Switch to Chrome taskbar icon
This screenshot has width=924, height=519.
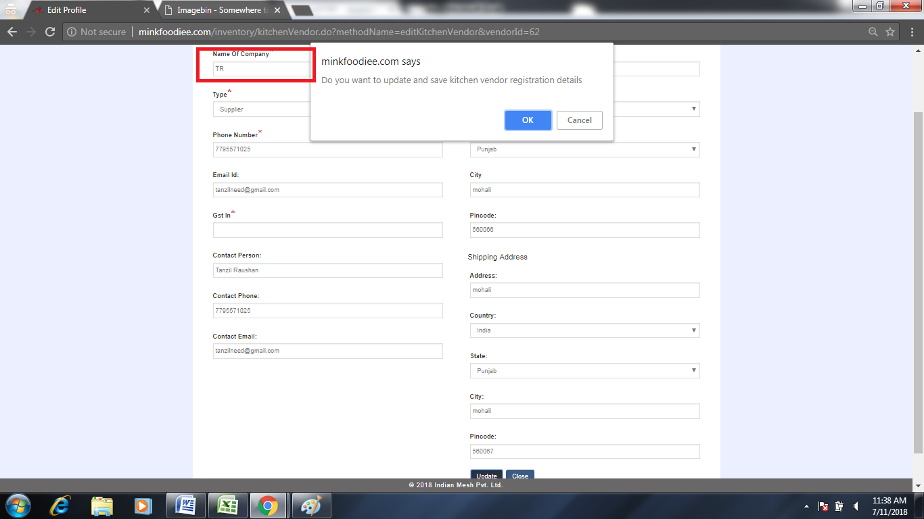click(268, 505)
